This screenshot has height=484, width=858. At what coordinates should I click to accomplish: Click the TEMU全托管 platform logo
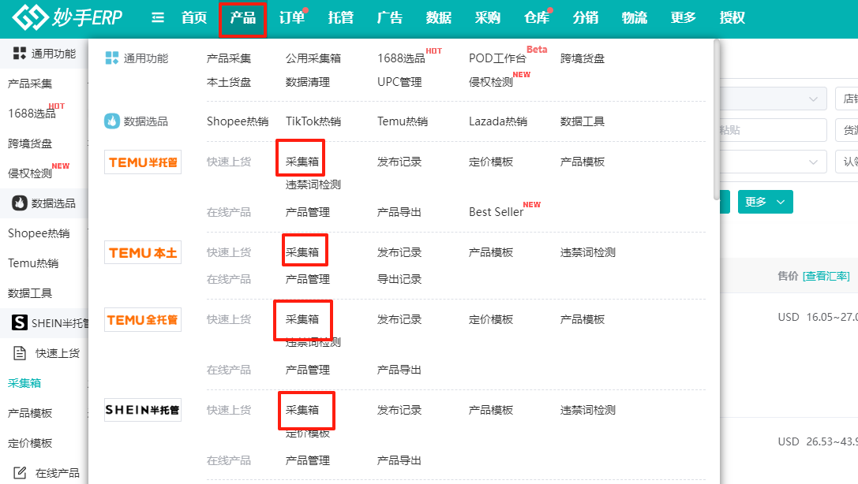tap(143, 320)
